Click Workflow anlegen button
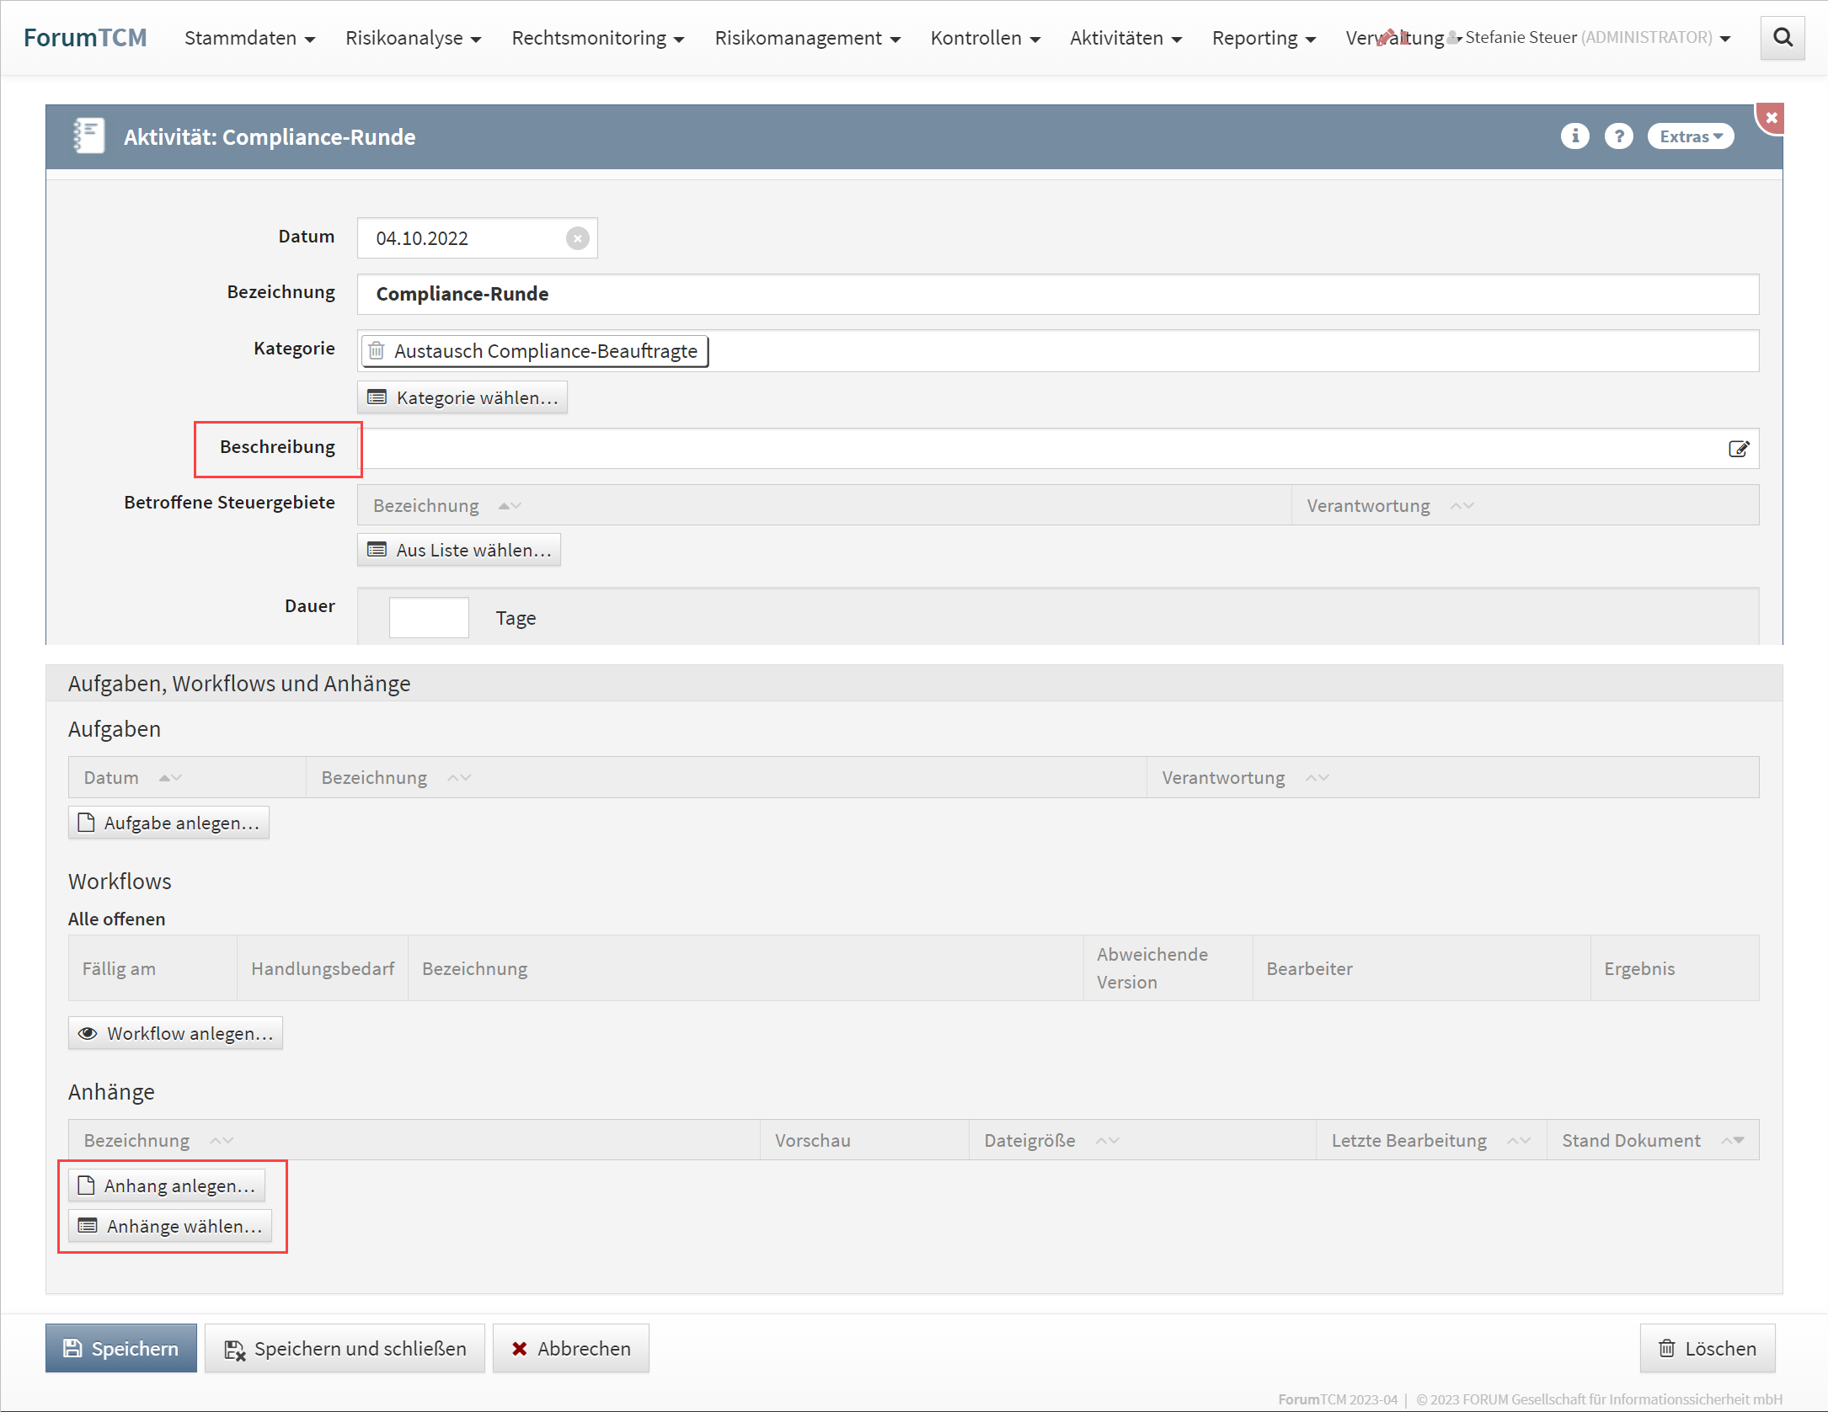Image resolution: width=1828 pixels, height=1412 pixels. pyautogui.click(x=175, y=1033)
